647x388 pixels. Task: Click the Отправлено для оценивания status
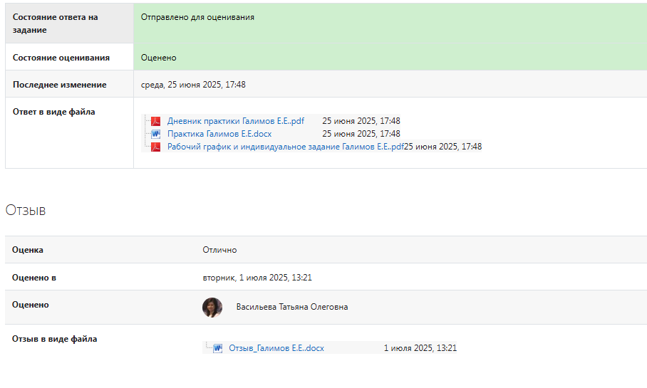tap(197, 16)
